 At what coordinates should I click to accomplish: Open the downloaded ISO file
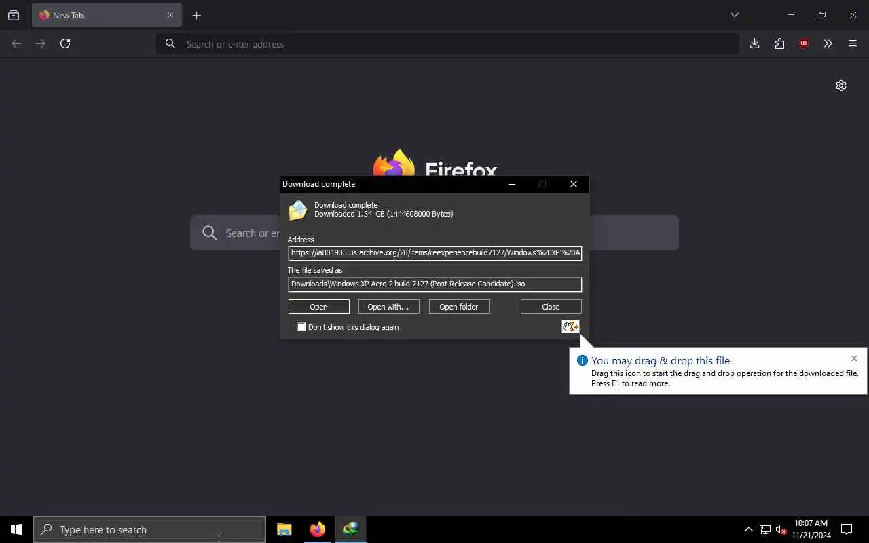319,307
